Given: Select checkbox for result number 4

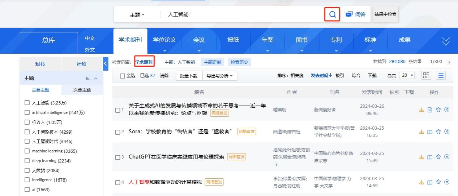Looking at the screenshot, I should [117, 183].
